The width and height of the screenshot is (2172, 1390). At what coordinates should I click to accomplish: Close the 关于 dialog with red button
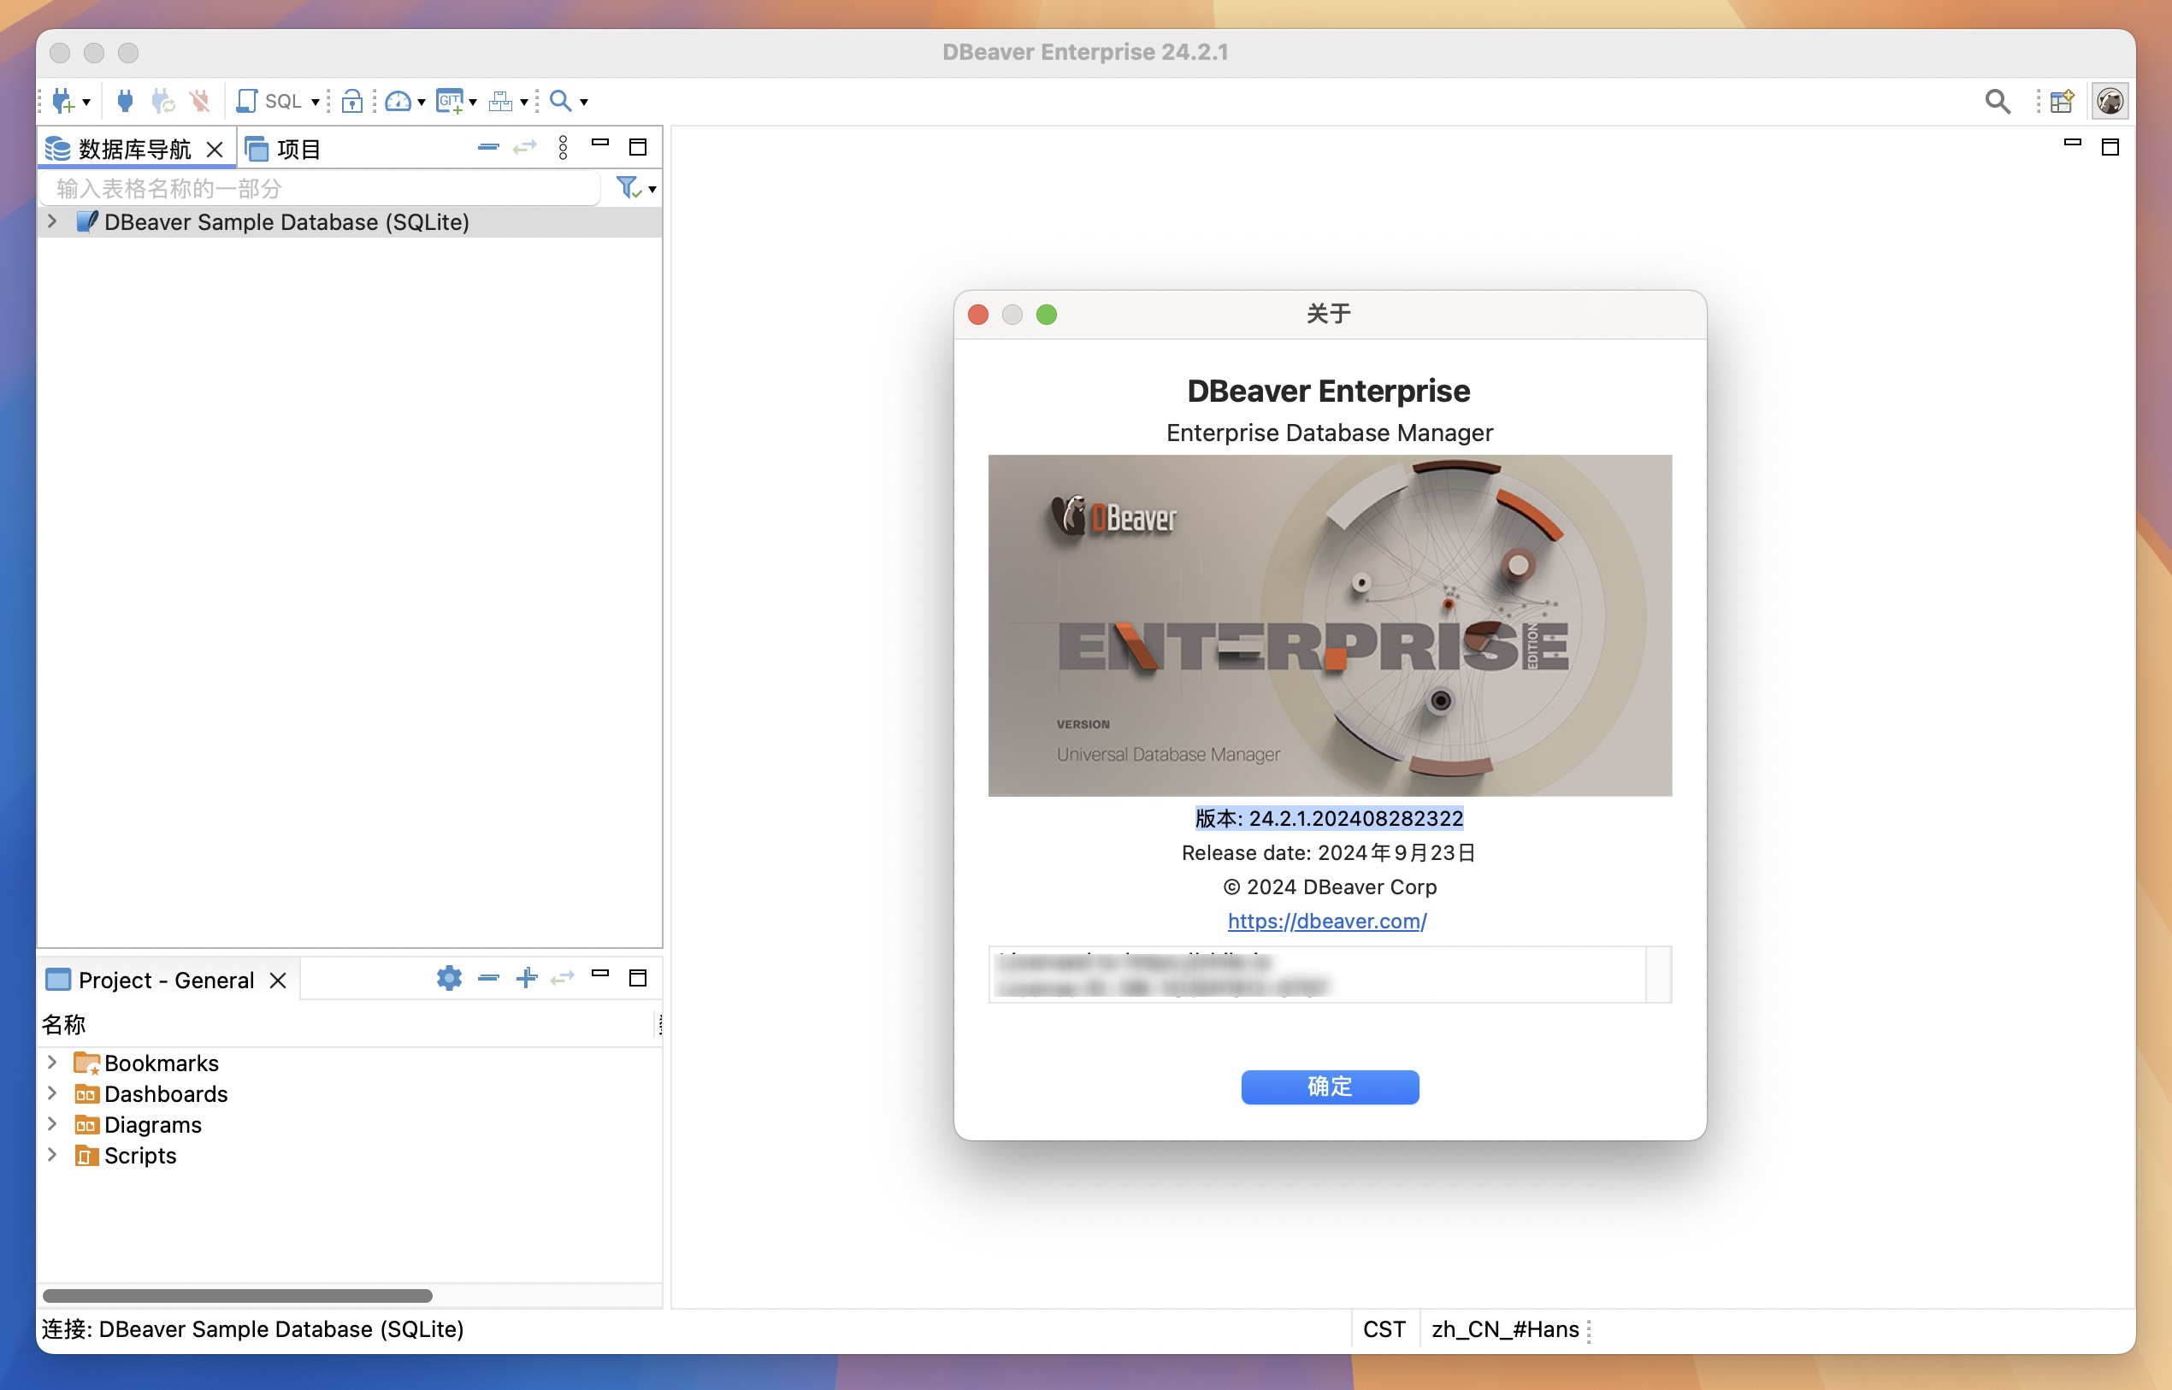coord(977,314)
